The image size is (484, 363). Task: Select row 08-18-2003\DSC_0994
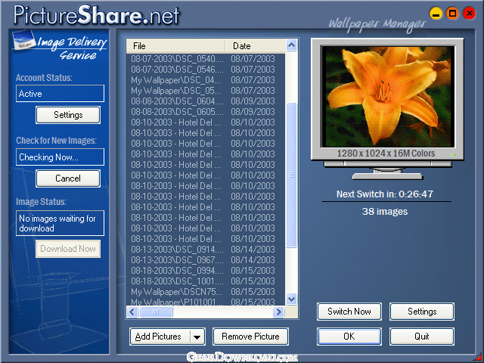tap(205, 271)
